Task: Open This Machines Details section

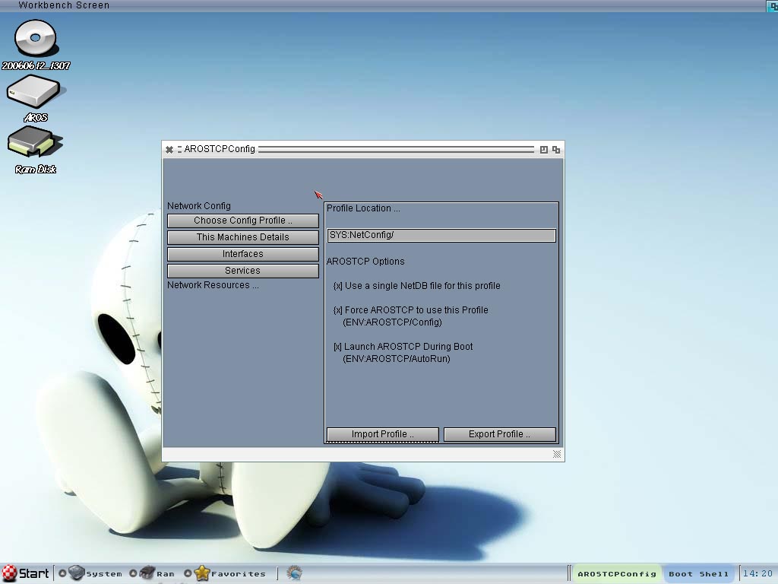Action: (x=243, y=237)
